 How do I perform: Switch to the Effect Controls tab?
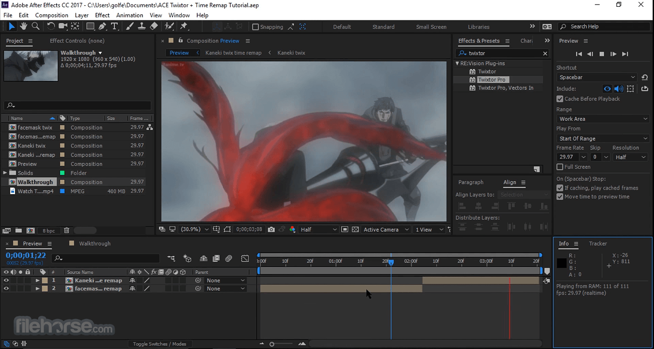(x=76, y=40)
